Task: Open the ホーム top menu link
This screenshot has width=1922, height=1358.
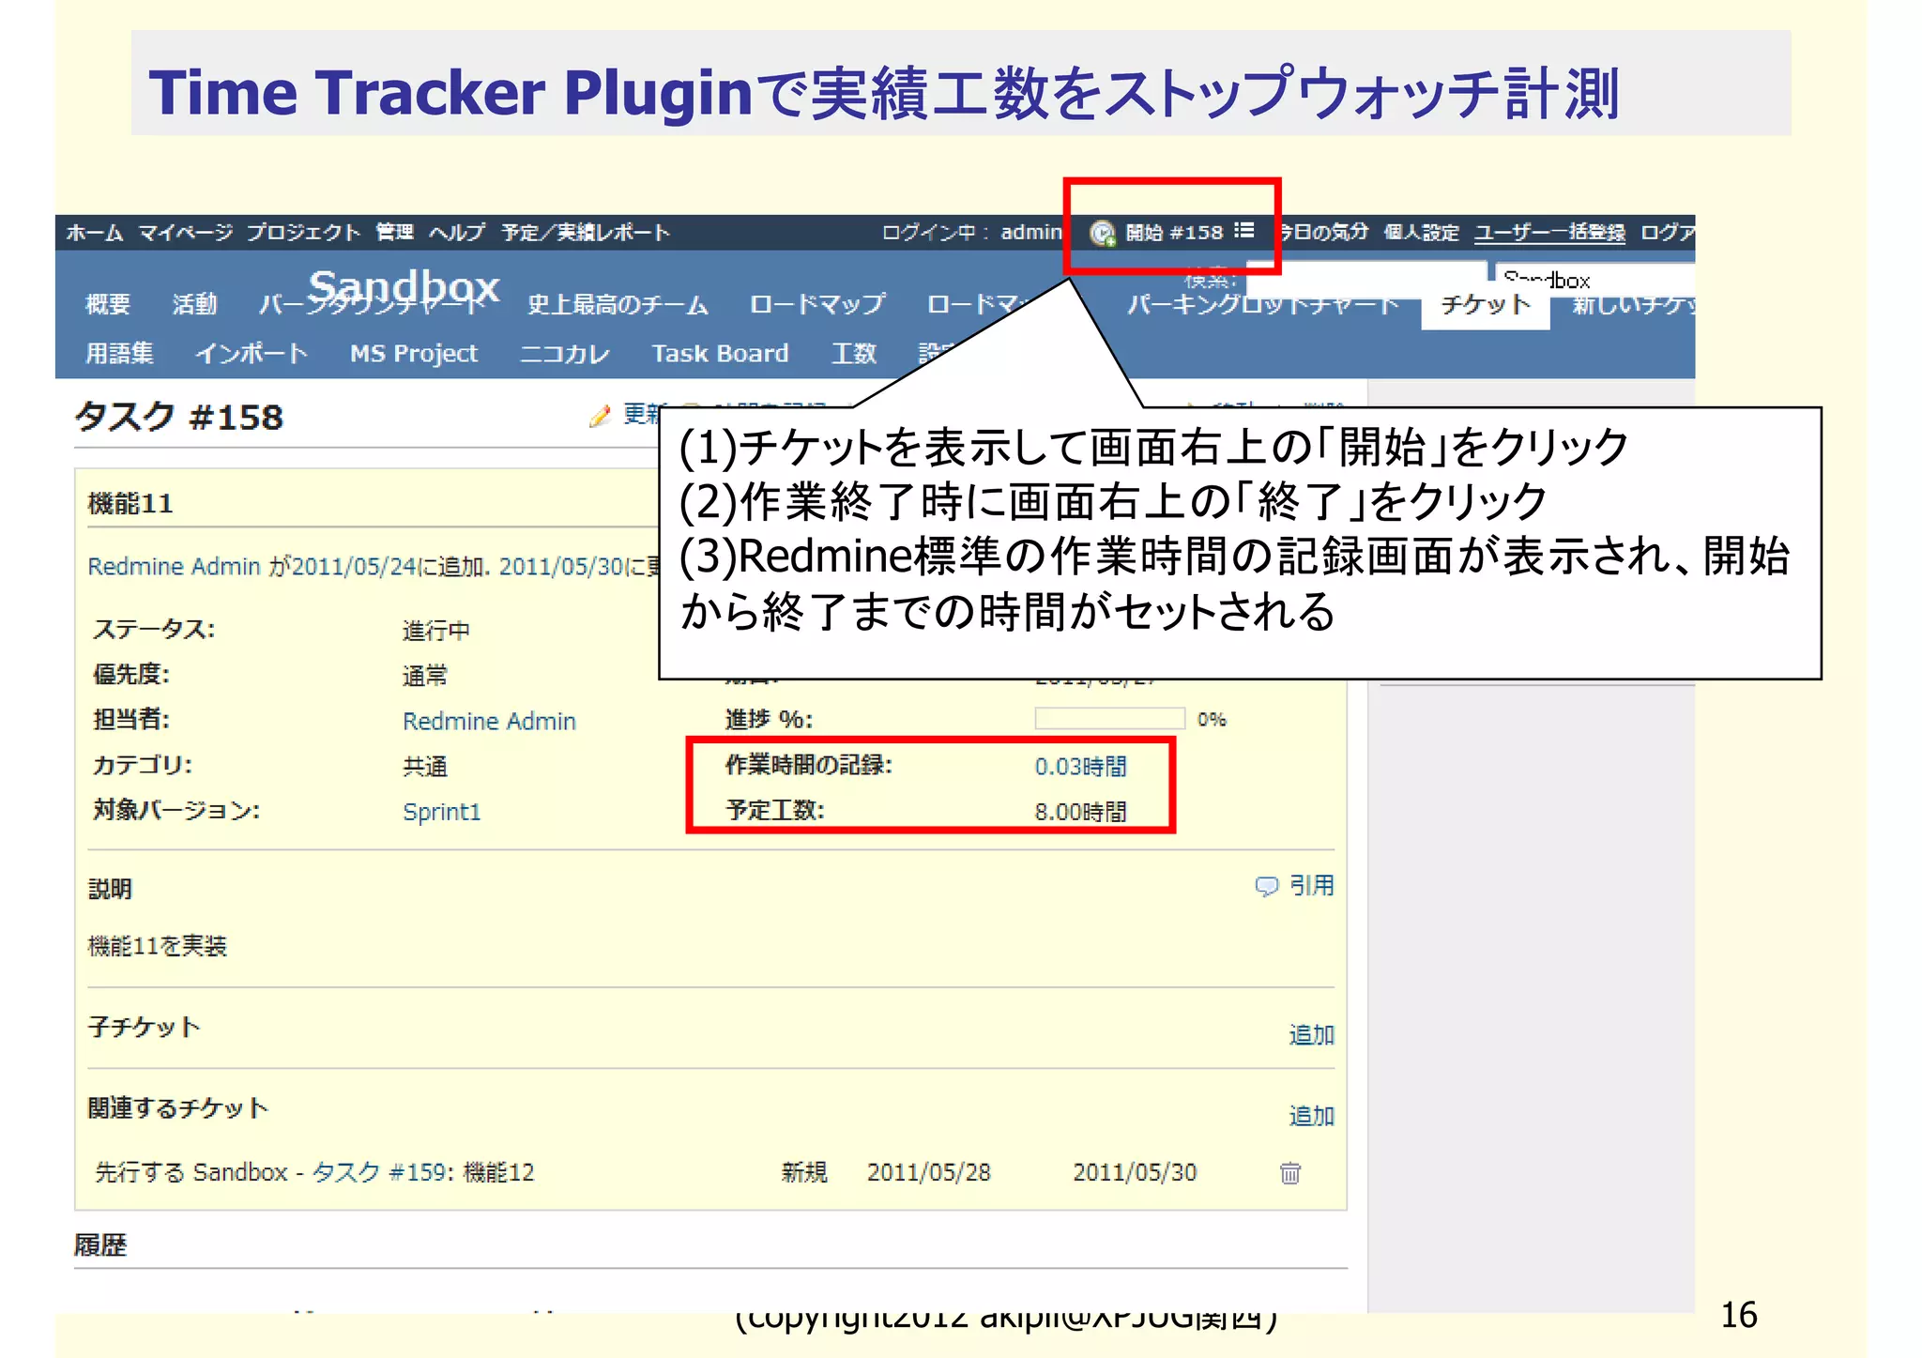Action: click(x=95, y=233)
